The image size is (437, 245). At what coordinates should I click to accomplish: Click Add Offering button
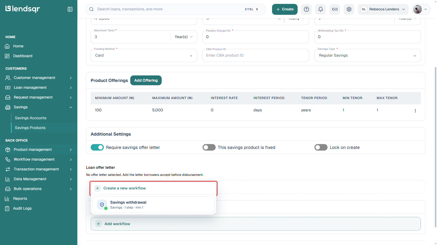click(146, 80)
